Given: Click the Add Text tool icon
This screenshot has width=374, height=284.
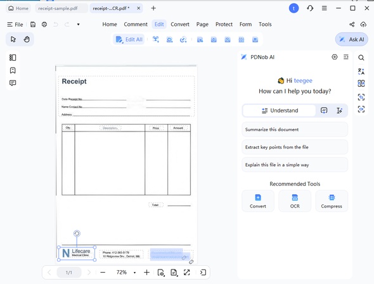Looking at the screenshot, I should [156, 39].
